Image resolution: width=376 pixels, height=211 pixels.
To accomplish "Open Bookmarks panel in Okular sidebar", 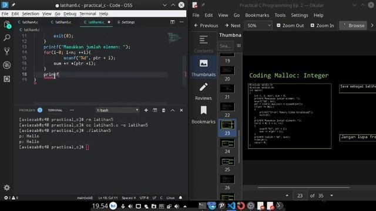I will coord(203,115).
